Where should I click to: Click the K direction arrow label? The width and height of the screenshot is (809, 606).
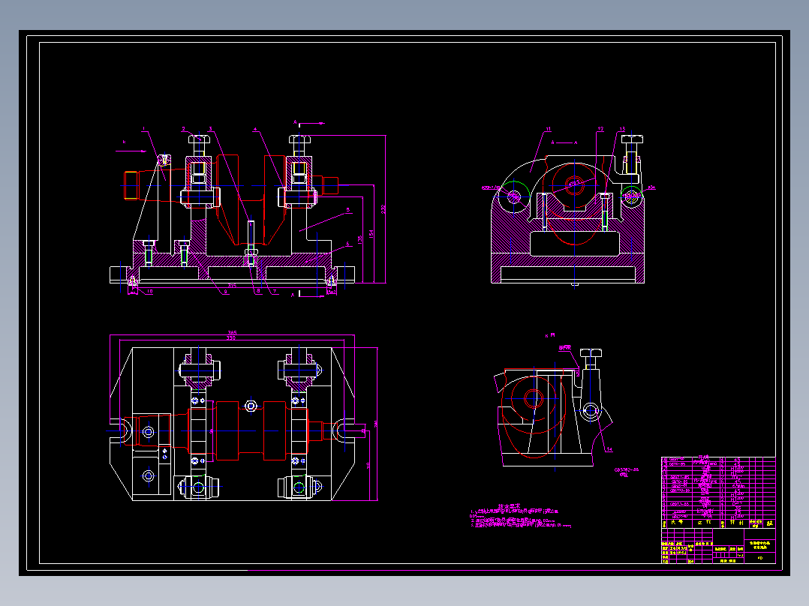pos(124,142)
